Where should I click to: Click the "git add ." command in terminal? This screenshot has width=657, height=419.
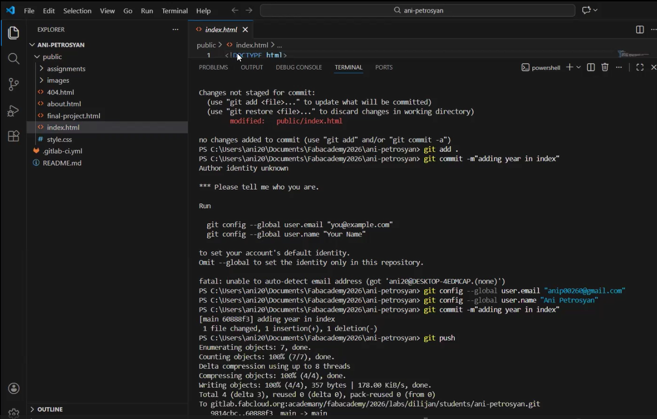pos(441,149)
